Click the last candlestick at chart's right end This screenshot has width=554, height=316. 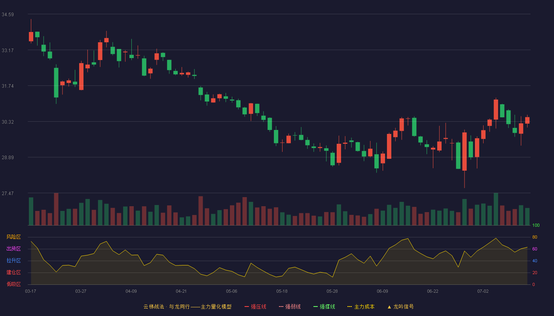(x=527, y=120)
